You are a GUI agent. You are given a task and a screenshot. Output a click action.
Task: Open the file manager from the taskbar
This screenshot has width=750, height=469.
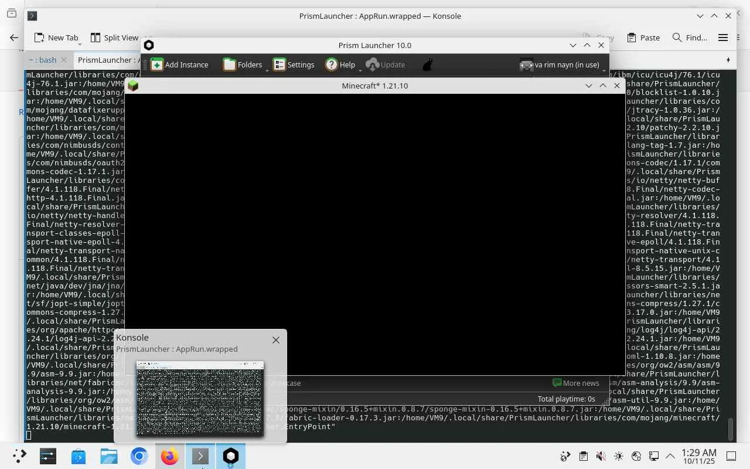pos(108,456)
